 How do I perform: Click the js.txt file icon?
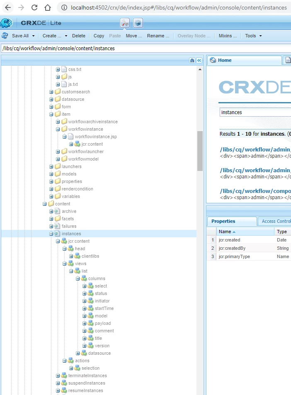click(64, 84)
